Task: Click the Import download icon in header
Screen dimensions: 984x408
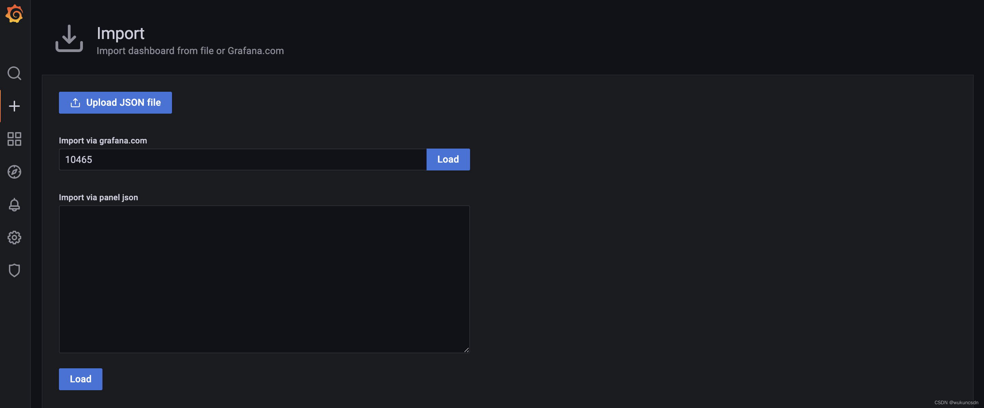Action: (69, 39)
